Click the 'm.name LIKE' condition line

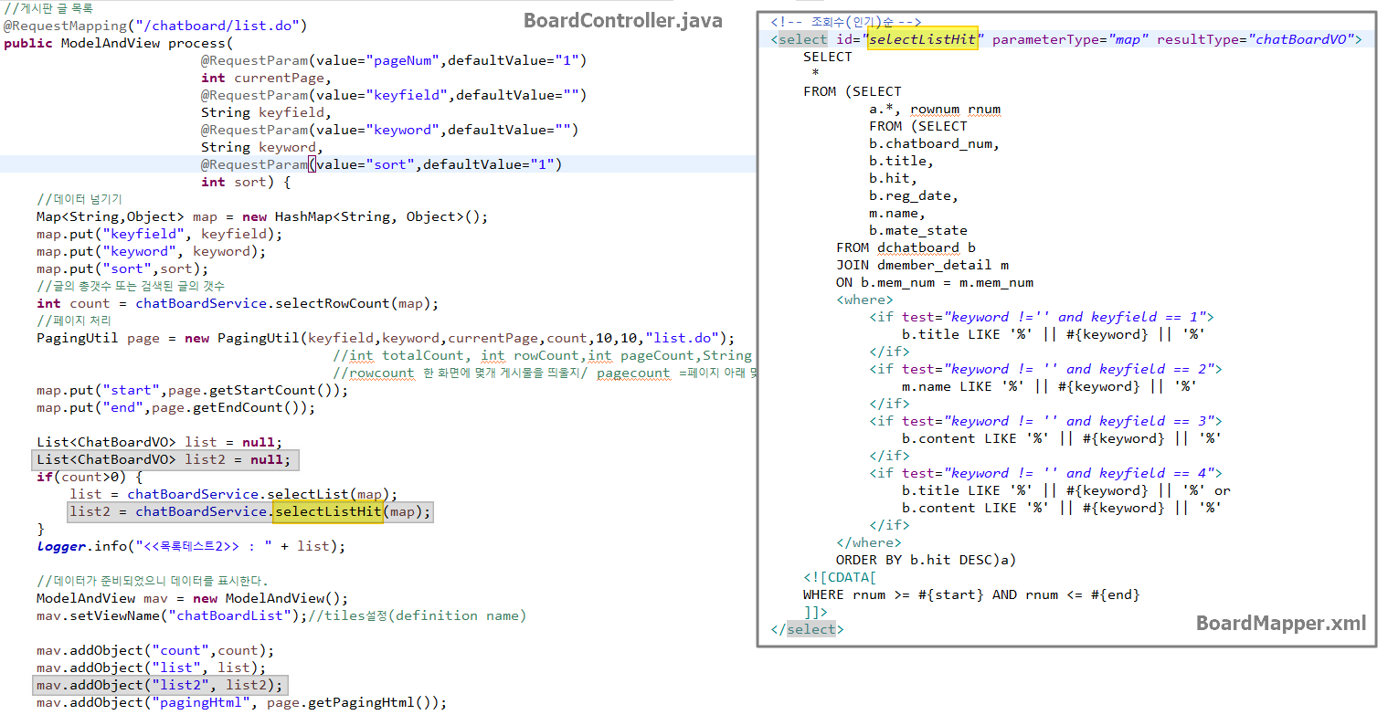1049,386
